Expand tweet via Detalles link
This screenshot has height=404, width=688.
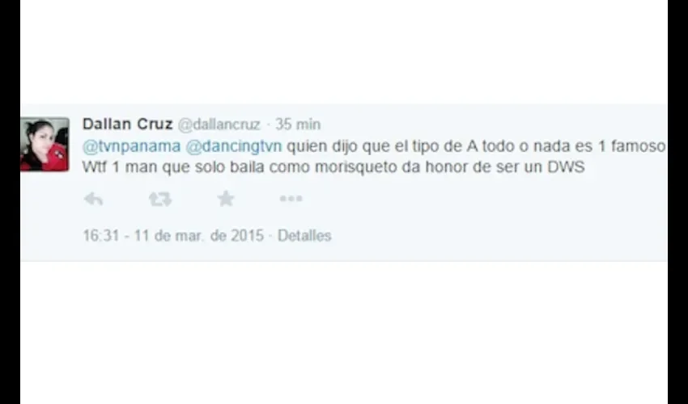tap(304, 236)
